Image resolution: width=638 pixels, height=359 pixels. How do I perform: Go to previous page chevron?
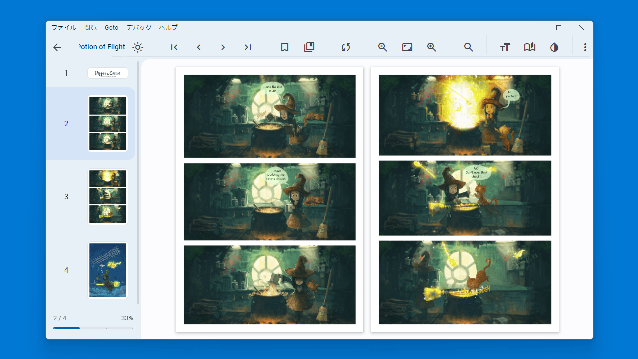(199, 47)
